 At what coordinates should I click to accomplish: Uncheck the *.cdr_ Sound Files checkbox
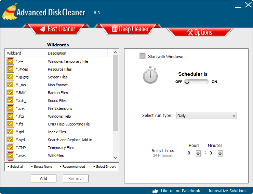(x=10, y=100)
